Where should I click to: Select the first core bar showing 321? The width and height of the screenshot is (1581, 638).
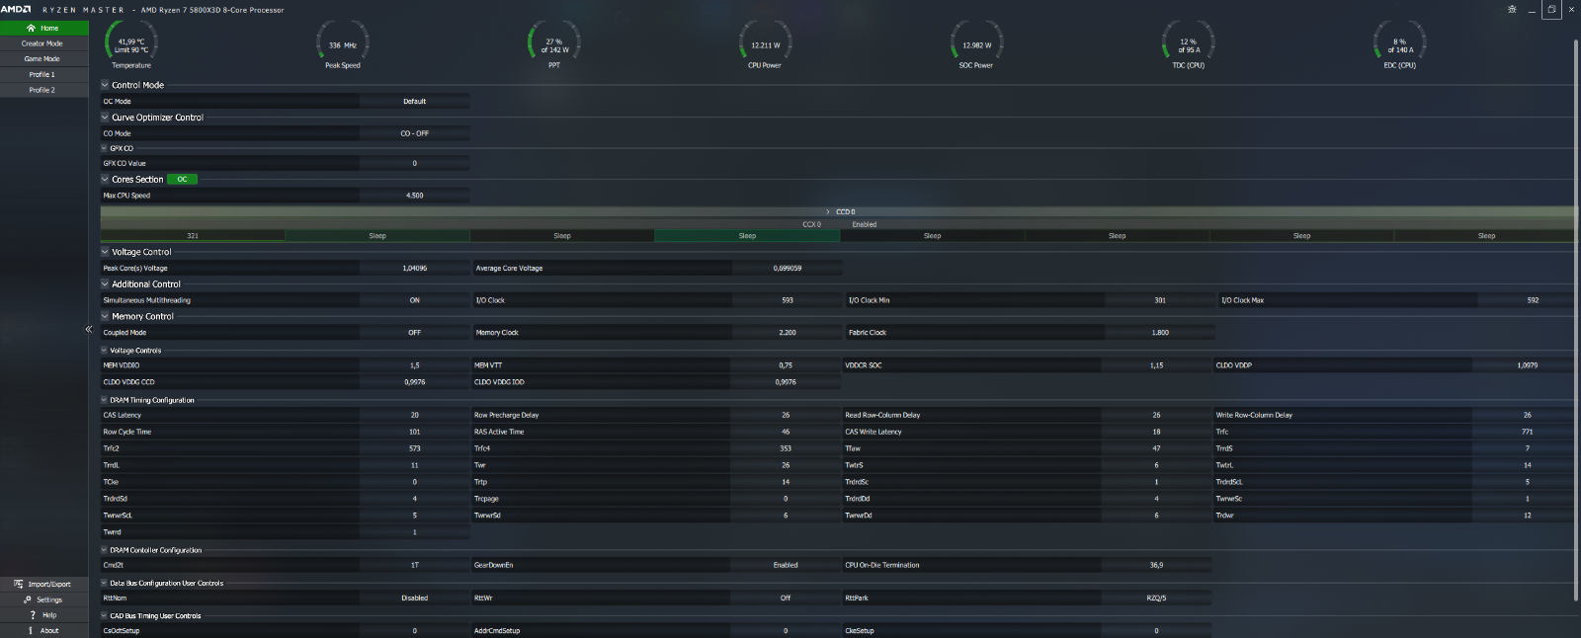tap(193, 236)
